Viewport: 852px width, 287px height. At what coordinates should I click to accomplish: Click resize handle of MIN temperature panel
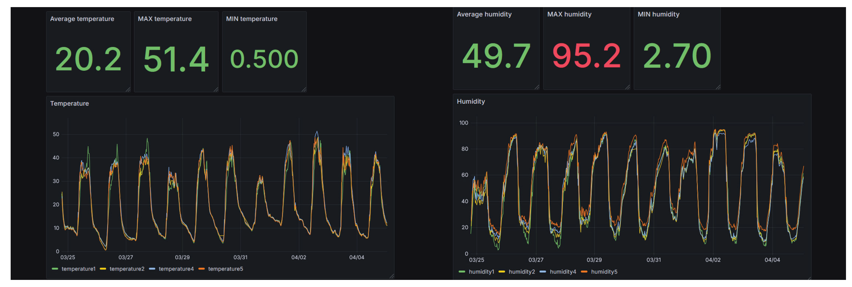(x=304, y=90)
